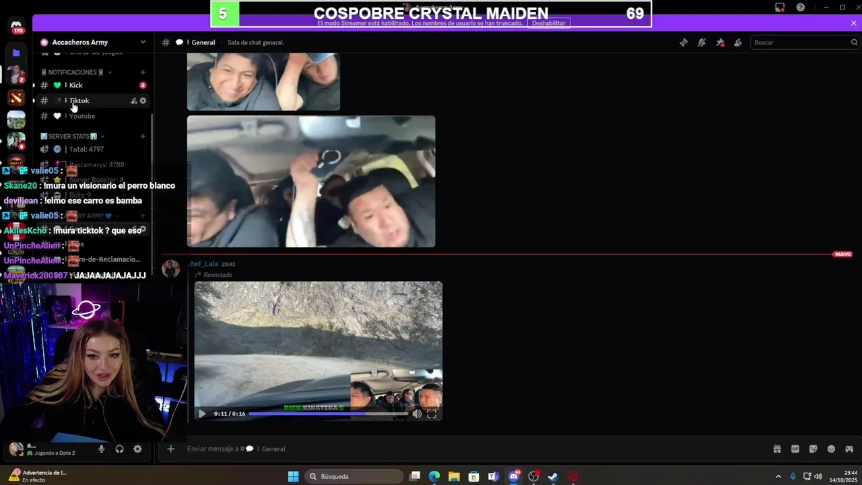The width and height of the screenshot is (862, 485).
Task: Edit Tiktok channel settings gear
Action: (x=143, y=100)
